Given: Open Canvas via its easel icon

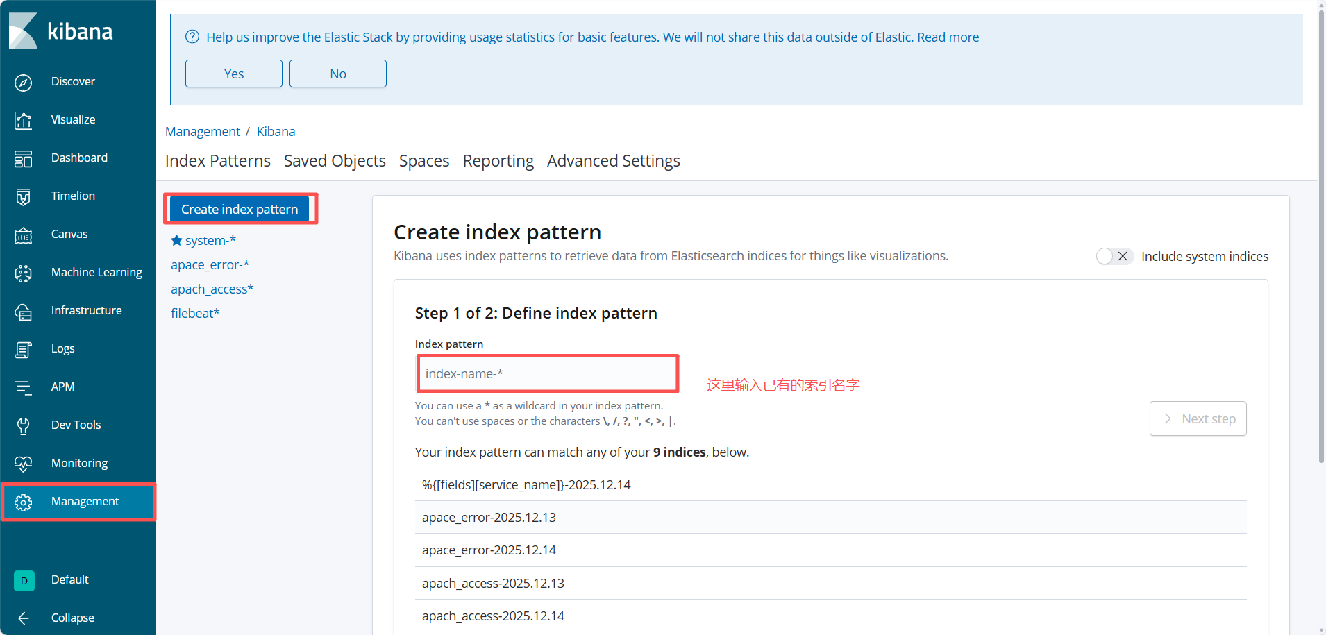Looking at the screenshot, I should pyautogui.click(x=23, y=235).
